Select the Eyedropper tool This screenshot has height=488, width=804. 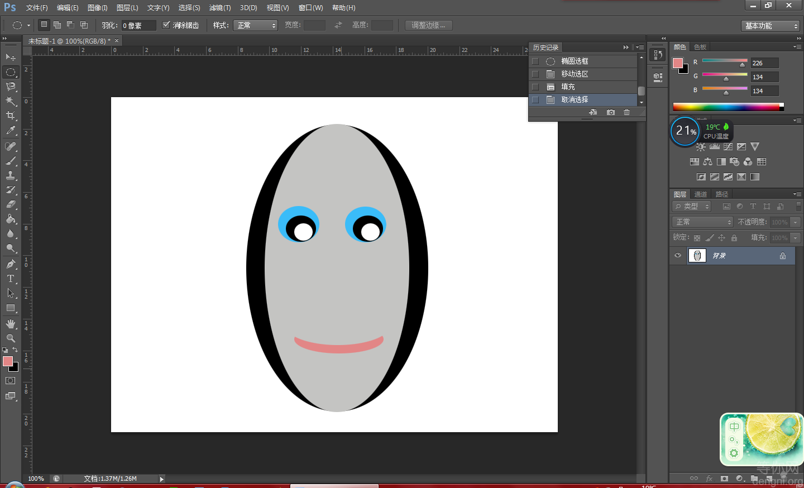(x=11, y=131)
